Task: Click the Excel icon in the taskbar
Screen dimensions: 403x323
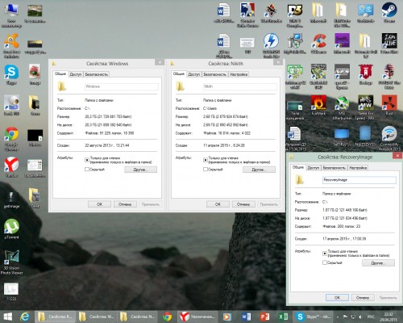Action: tap(283, 317)
